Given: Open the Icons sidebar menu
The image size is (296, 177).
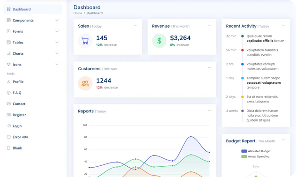Looking at the screenshot, I should pyautogui.click(x=33, y=65).
